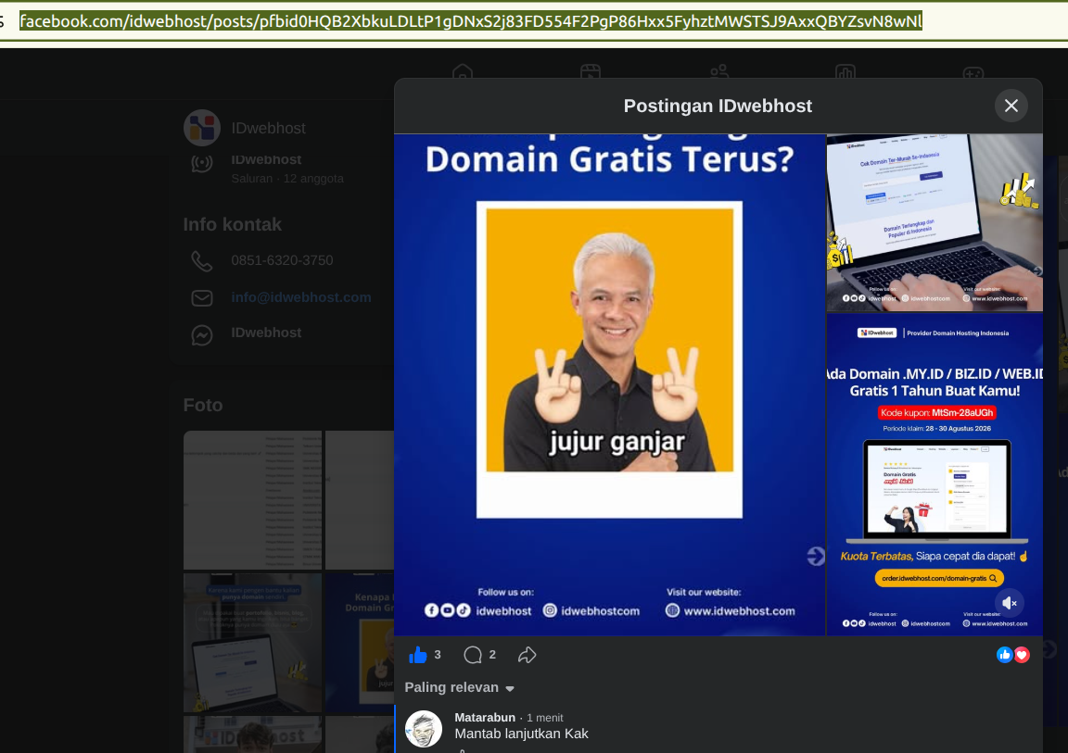Open the Kenapa Domain Gratis photo thumbnail

(360, 642)
